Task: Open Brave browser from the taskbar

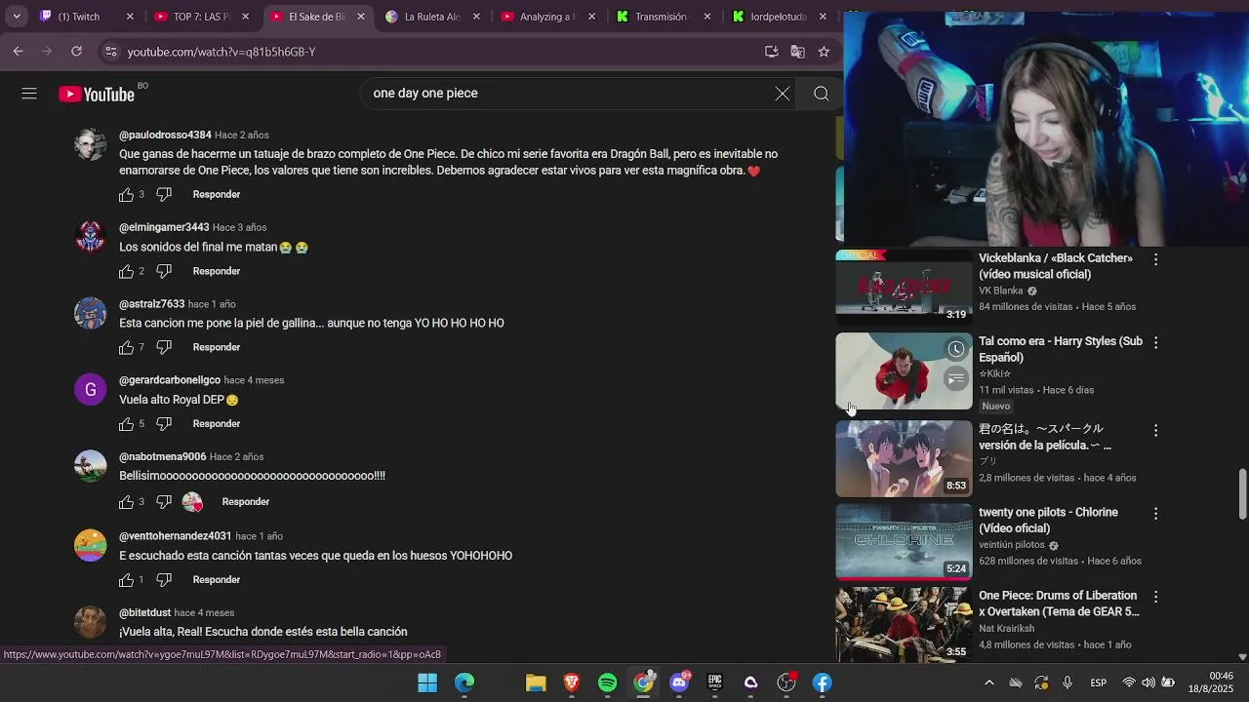Action: [572, 682]
